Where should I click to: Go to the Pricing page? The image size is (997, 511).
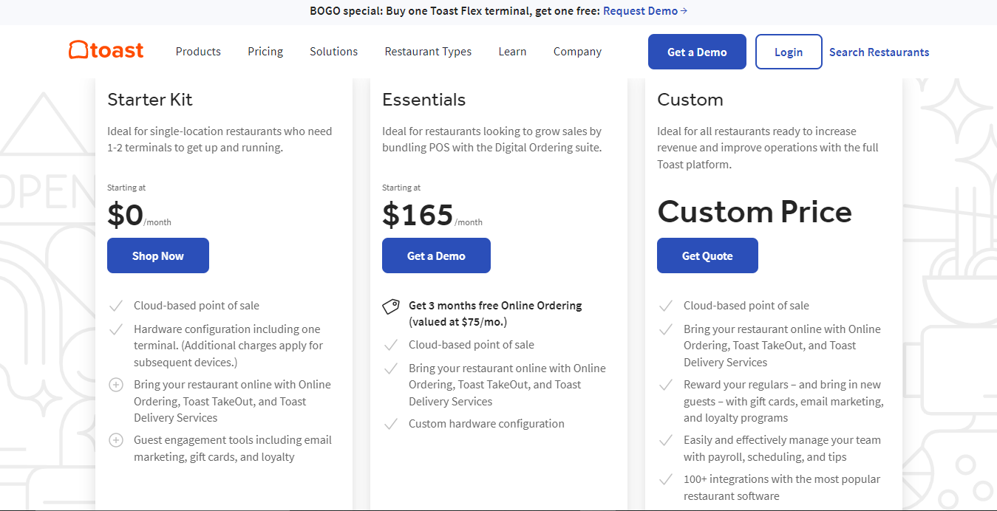265,52
